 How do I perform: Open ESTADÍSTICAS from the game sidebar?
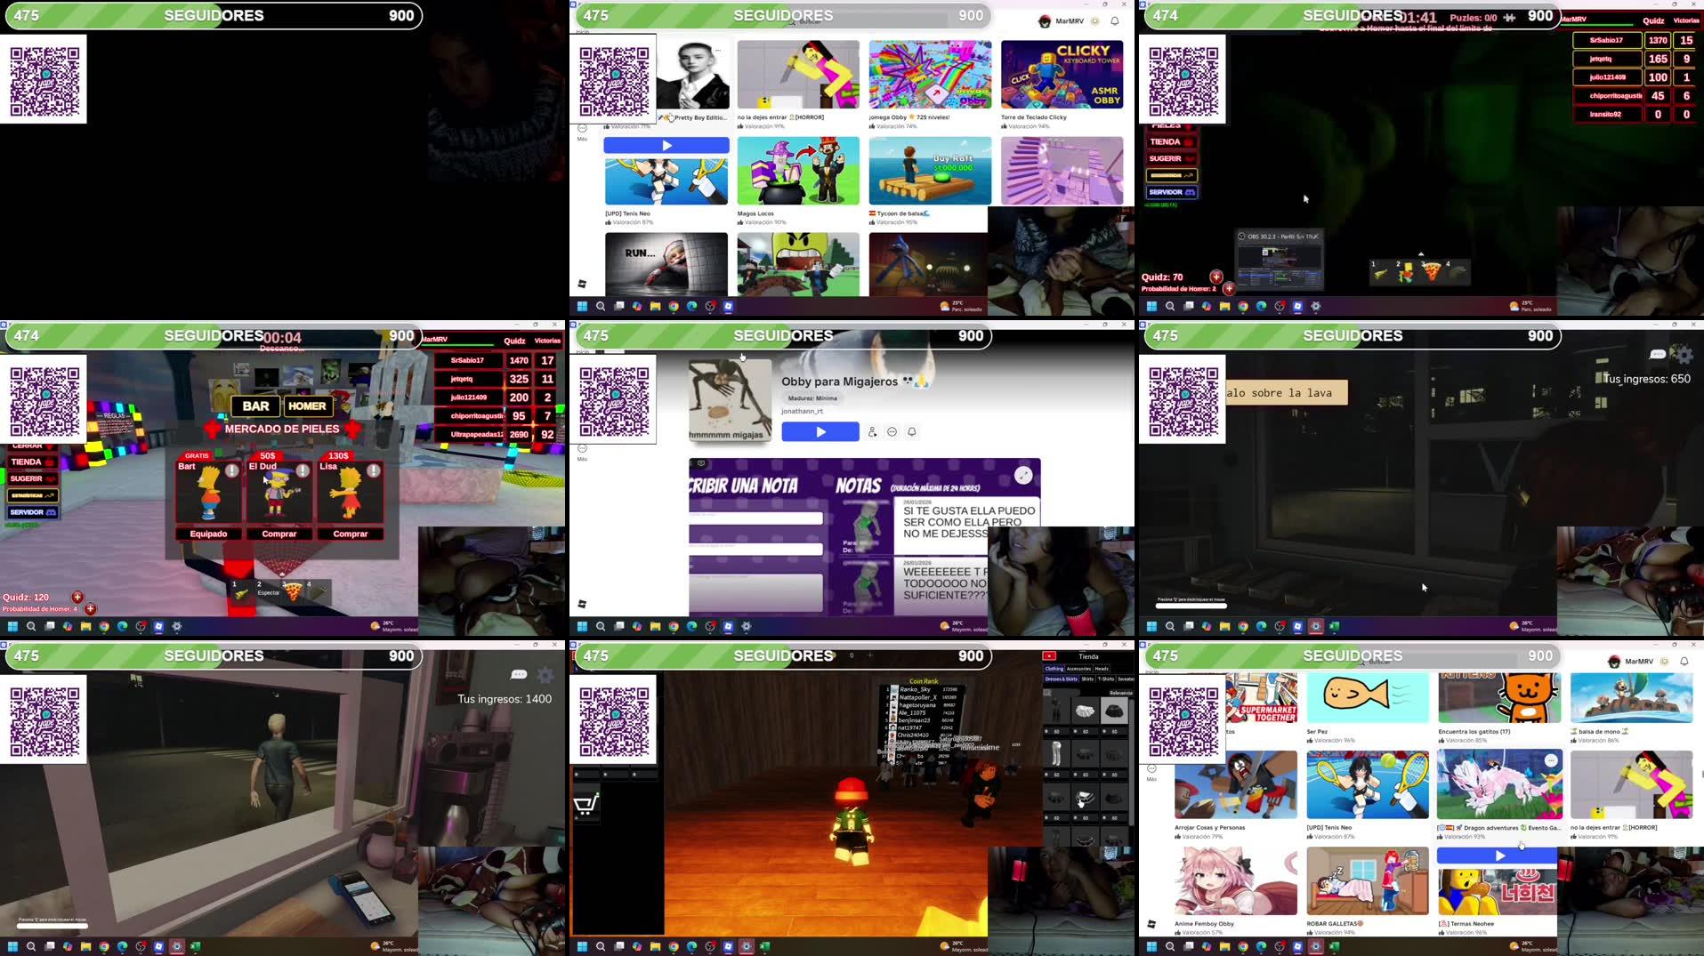34,495
